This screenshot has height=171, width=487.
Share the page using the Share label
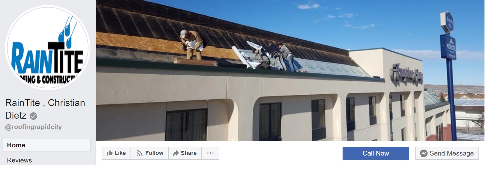[189, 153]
